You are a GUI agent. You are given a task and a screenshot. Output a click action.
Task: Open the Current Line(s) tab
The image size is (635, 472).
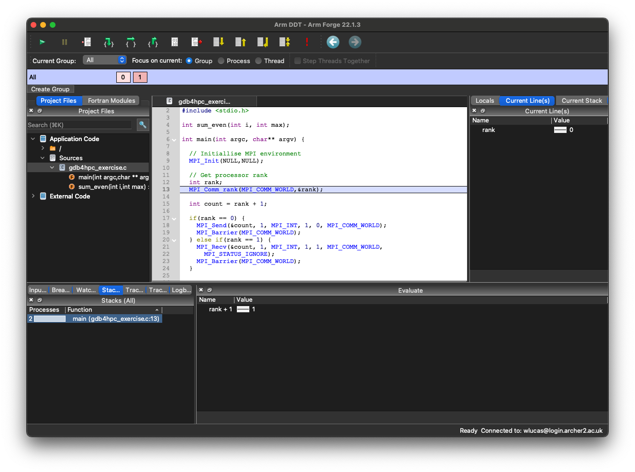pos(527,100)
